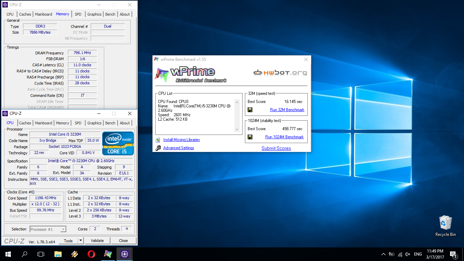Viewport: 464px width, 261px height.
Task: Click the 32M best score 16.145 sec
Action: click(x=293, y=102)
